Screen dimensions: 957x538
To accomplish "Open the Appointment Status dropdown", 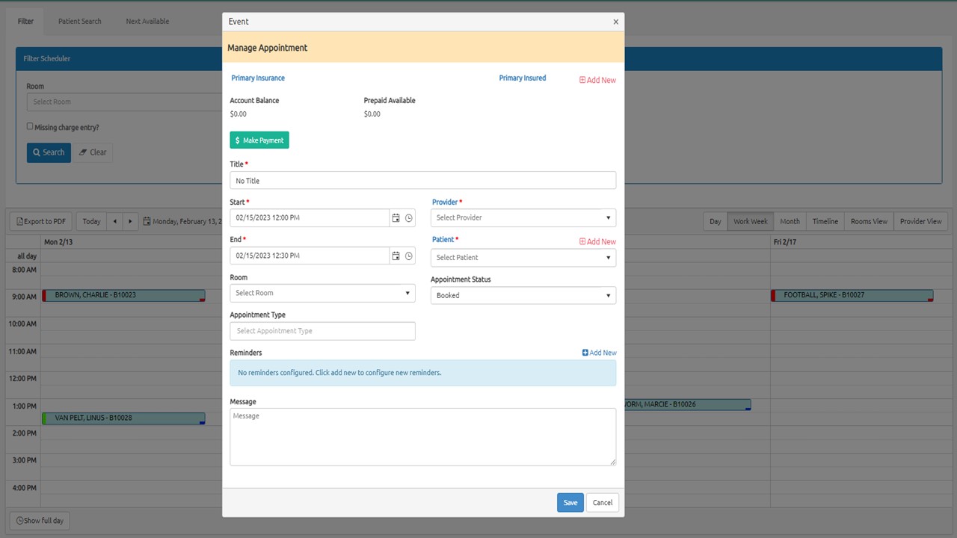I will 523,295.
